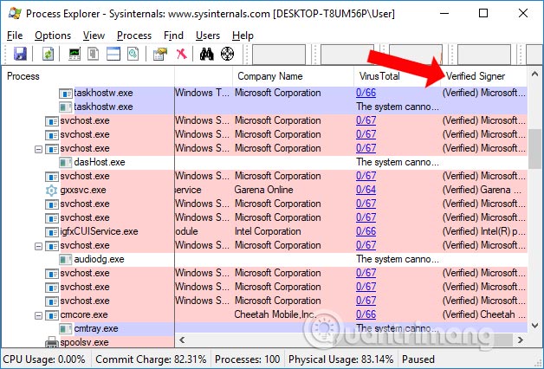Sort by the Company Name column header
The width and height of the screenshot is (544, 369).
pyautogui.click(x=293, y=76)
